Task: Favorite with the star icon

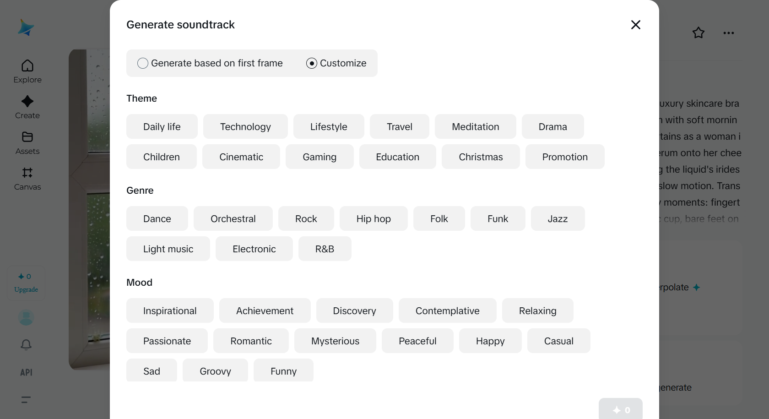Action: point(698,33)
